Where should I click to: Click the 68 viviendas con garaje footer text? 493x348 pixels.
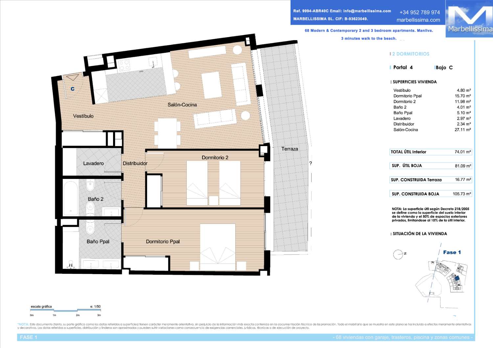[403, 337]
